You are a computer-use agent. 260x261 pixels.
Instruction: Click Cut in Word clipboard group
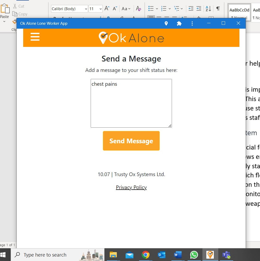tap(19, 6)
